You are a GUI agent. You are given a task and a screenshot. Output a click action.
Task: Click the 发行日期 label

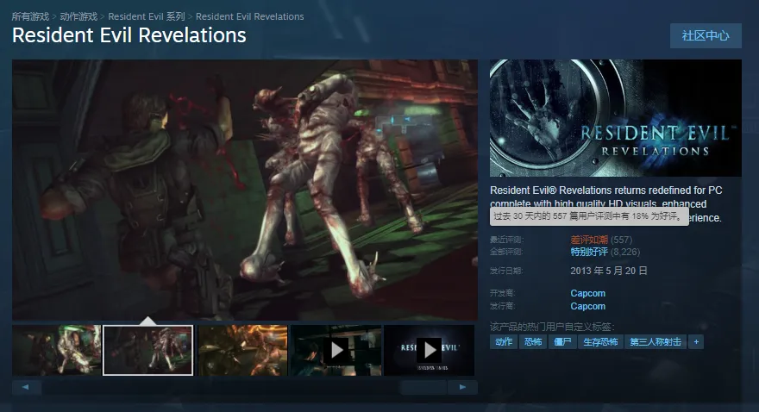pos(506,271)
